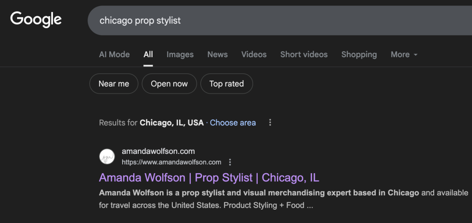Go to the Videos tab

[x=254, y=54]
